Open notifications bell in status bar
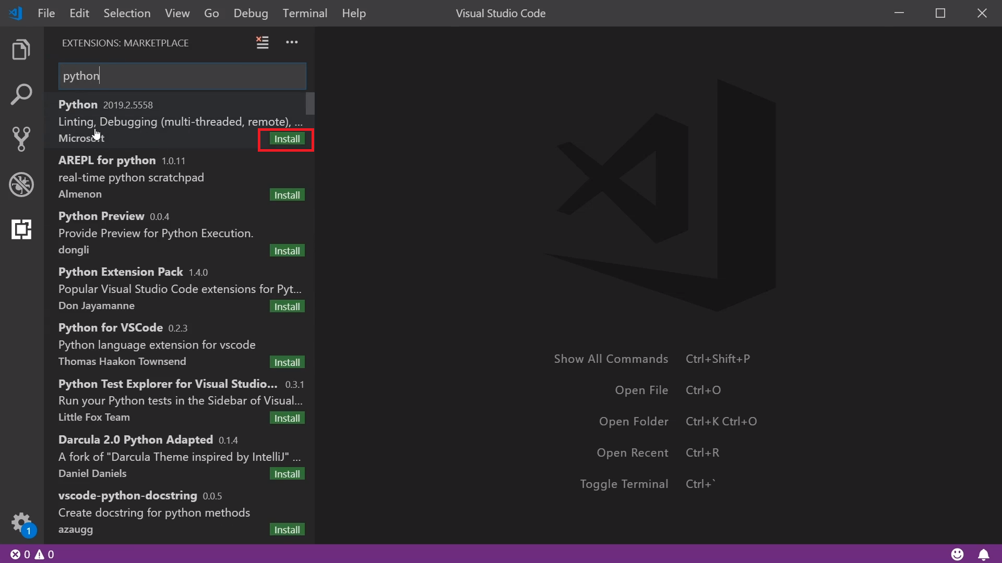This screenshot has height=563, width=1002. click(x=983, y=554)
